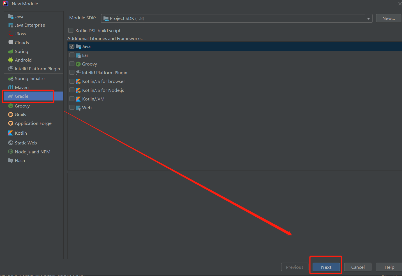
Task: Click the IntelliJ IDEA logo in title bar
Action: [5, 4]
